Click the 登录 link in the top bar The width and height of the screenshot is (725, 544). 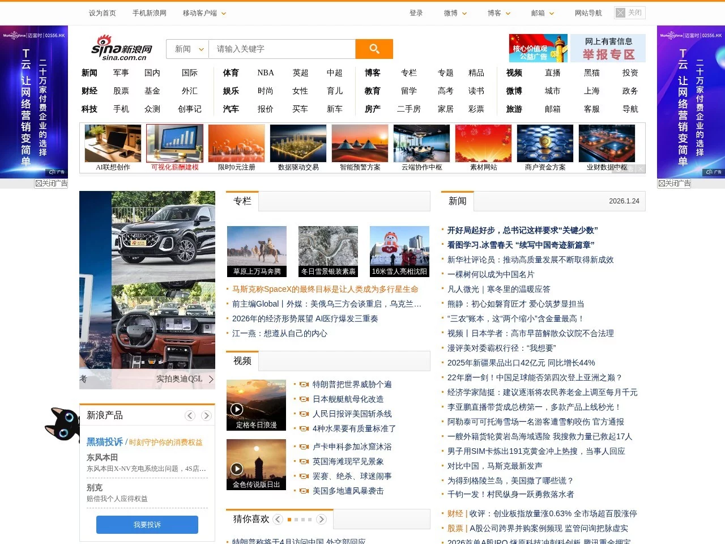click(416, 12)
